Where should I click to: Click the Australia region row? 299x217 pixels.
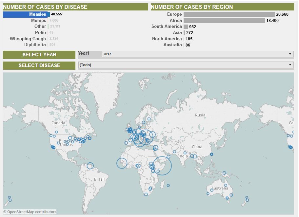pos(173,45)
